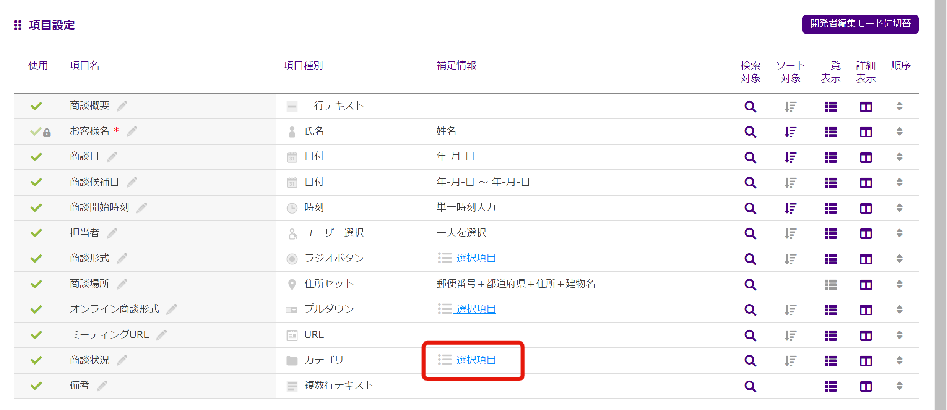
Task: Toggle the use checkmark for 商談候補日
Action: click(36, 182)
